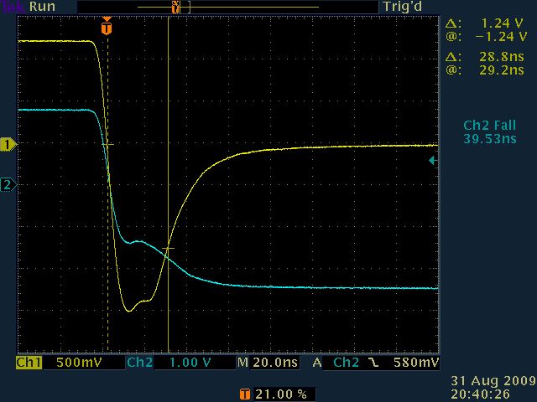
Task: Select the cyan channel 2 ground marker
Action: 8,185
